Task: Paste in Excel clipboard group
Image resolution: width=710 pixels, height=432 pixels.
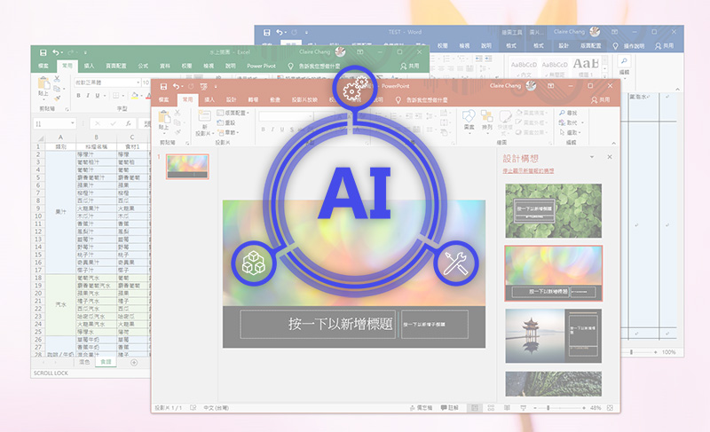Action: [43, 87]
